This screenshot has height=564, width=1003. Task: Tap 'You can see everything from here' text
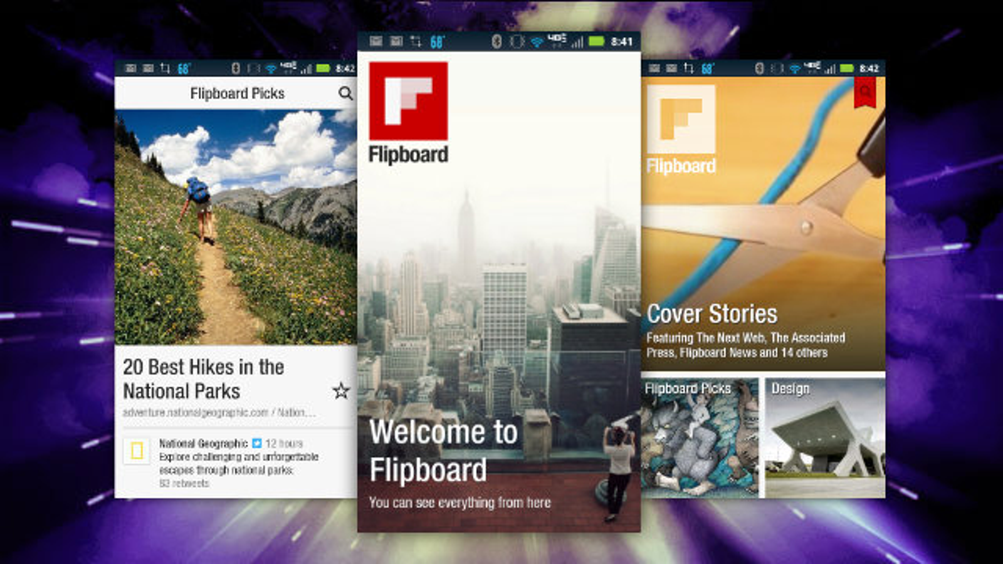(460, 503)
